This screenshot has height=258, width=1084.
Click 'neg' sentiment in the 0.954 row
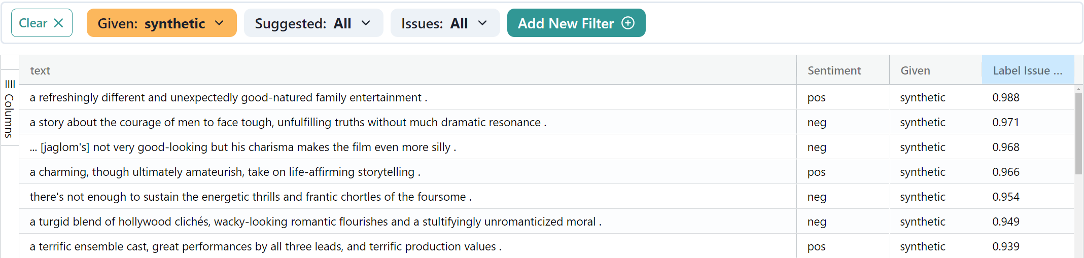(x=817, y=197)
